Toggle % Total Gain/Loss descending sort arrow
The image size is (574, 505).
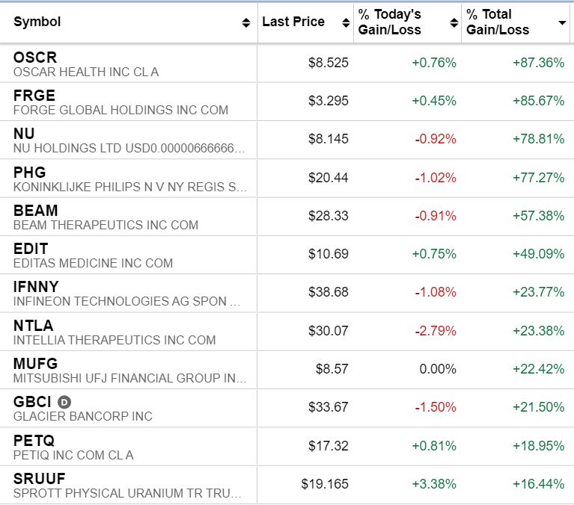[562, 23]
